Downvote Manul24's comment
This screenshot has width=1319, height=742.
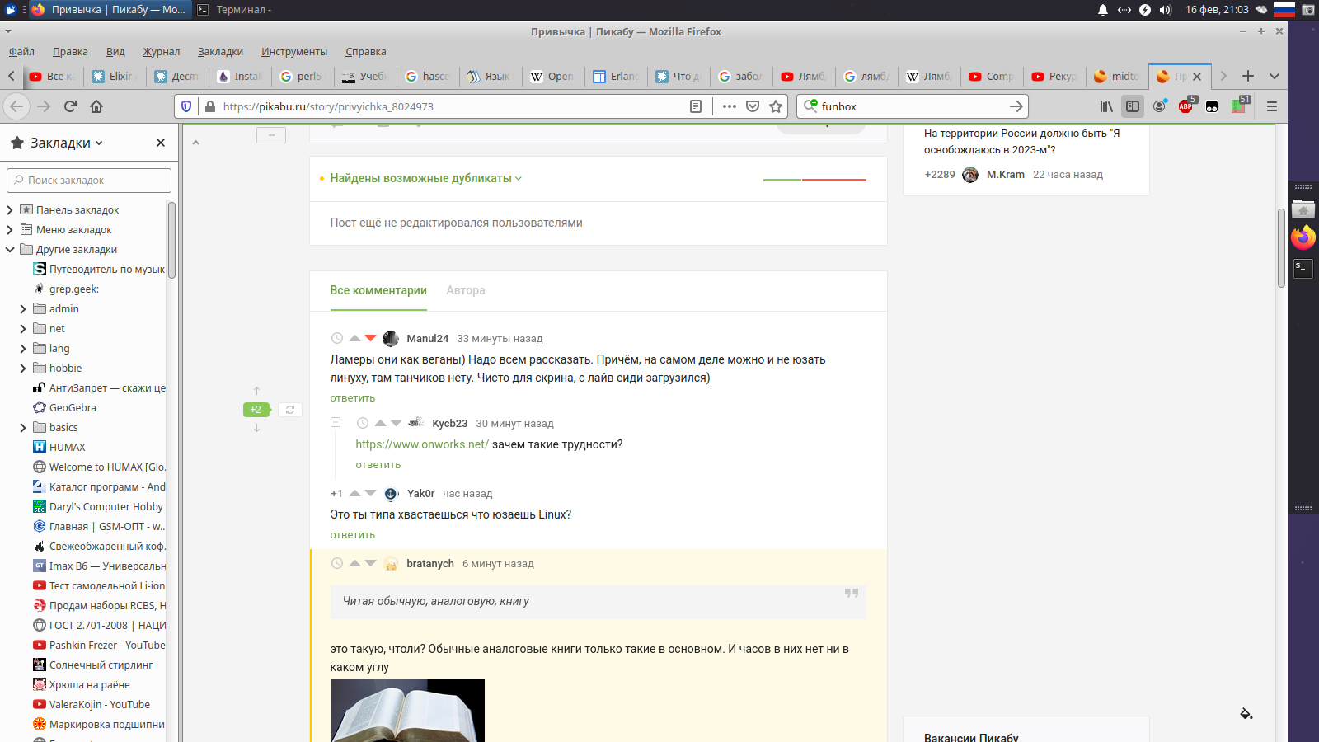(x=371, y=338)
